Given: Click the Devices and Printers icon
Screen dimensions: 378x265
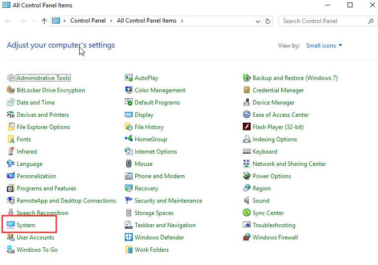Looking at the screenshot, I should 11,114.
